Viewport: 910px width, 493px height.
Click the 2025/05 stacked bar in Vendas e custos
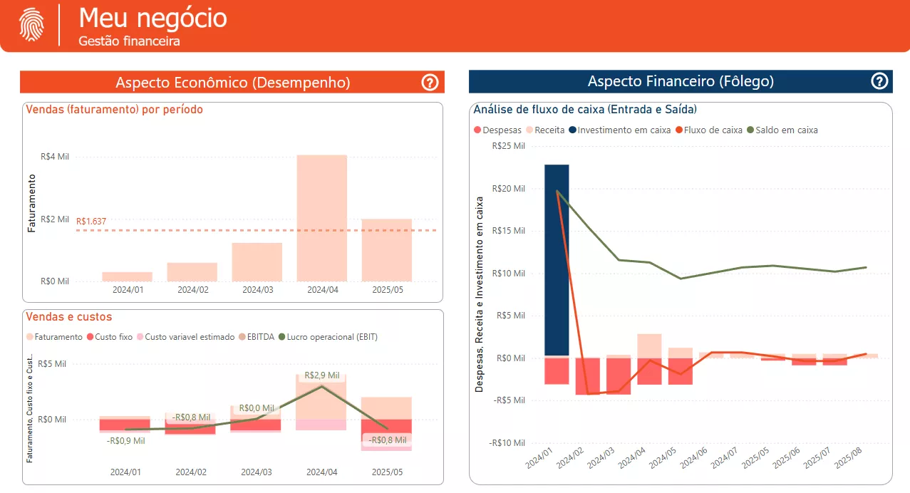386,424
